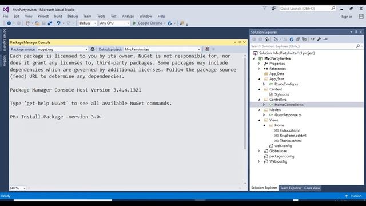Open the Server Explorer side tab

5,40
